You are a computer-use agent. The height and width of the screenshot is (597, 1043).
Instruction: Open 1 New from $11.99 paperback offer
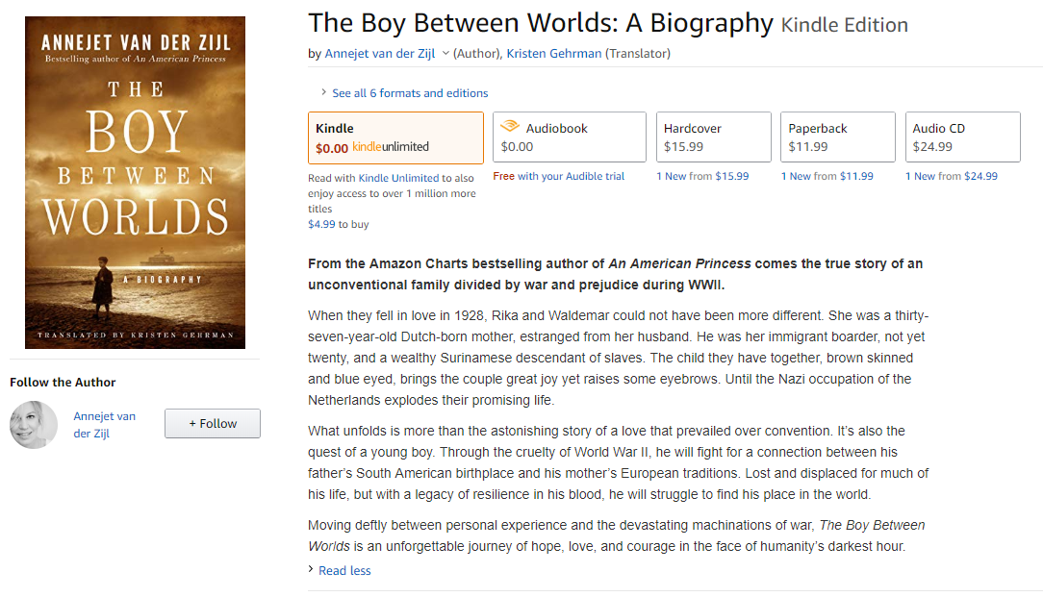[x=827, y=177]
